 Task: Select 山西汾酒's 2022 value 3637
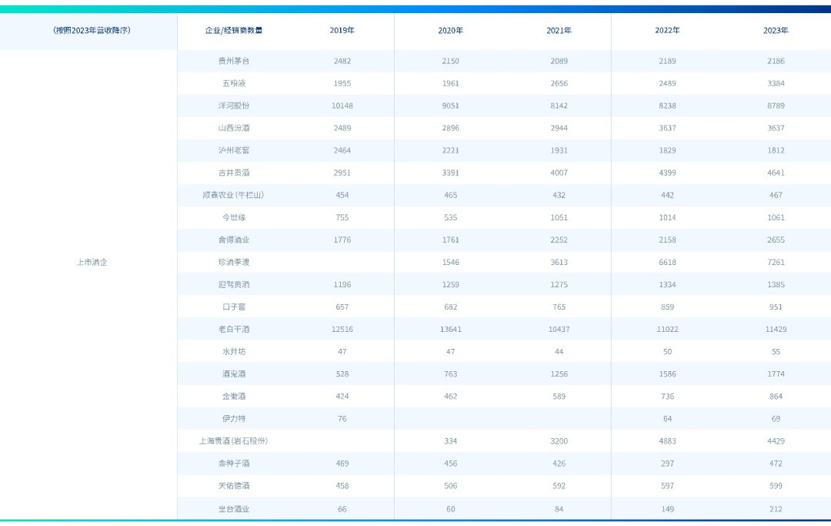click(667, 128)
